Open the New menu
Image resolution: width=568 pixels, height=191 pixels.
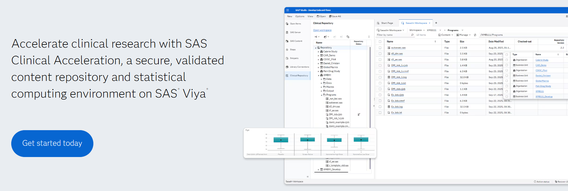pos(290,16)
